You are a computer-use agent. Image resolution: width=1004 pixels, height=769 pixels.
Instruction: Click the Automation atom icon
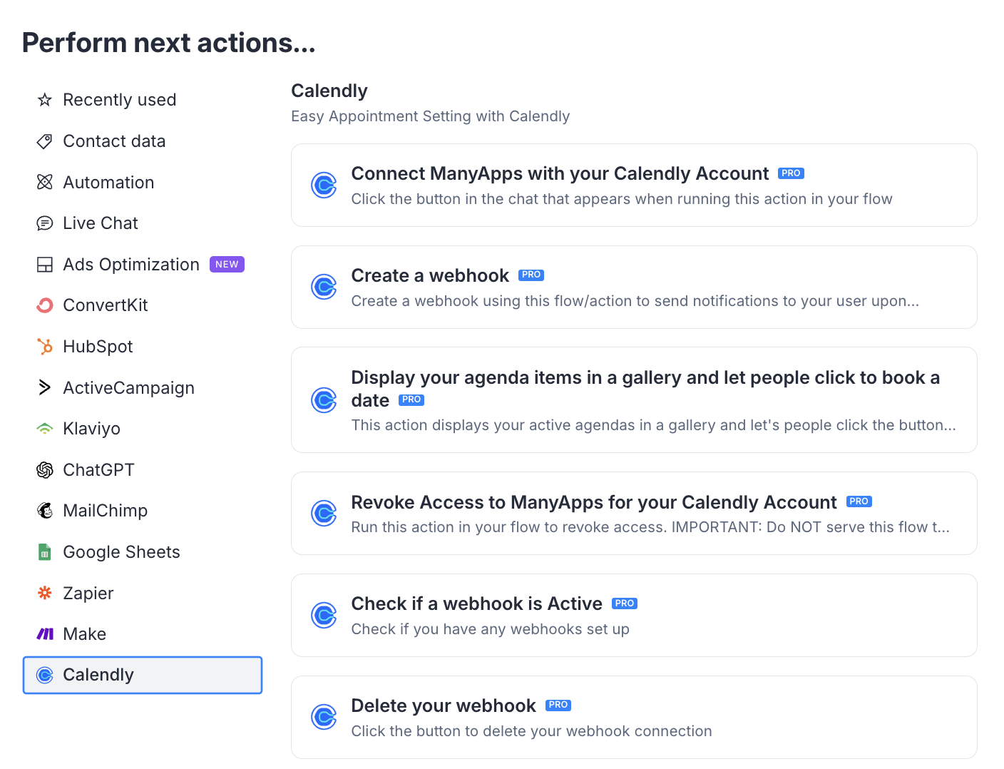pyautogui.click(x=44, y=183)
